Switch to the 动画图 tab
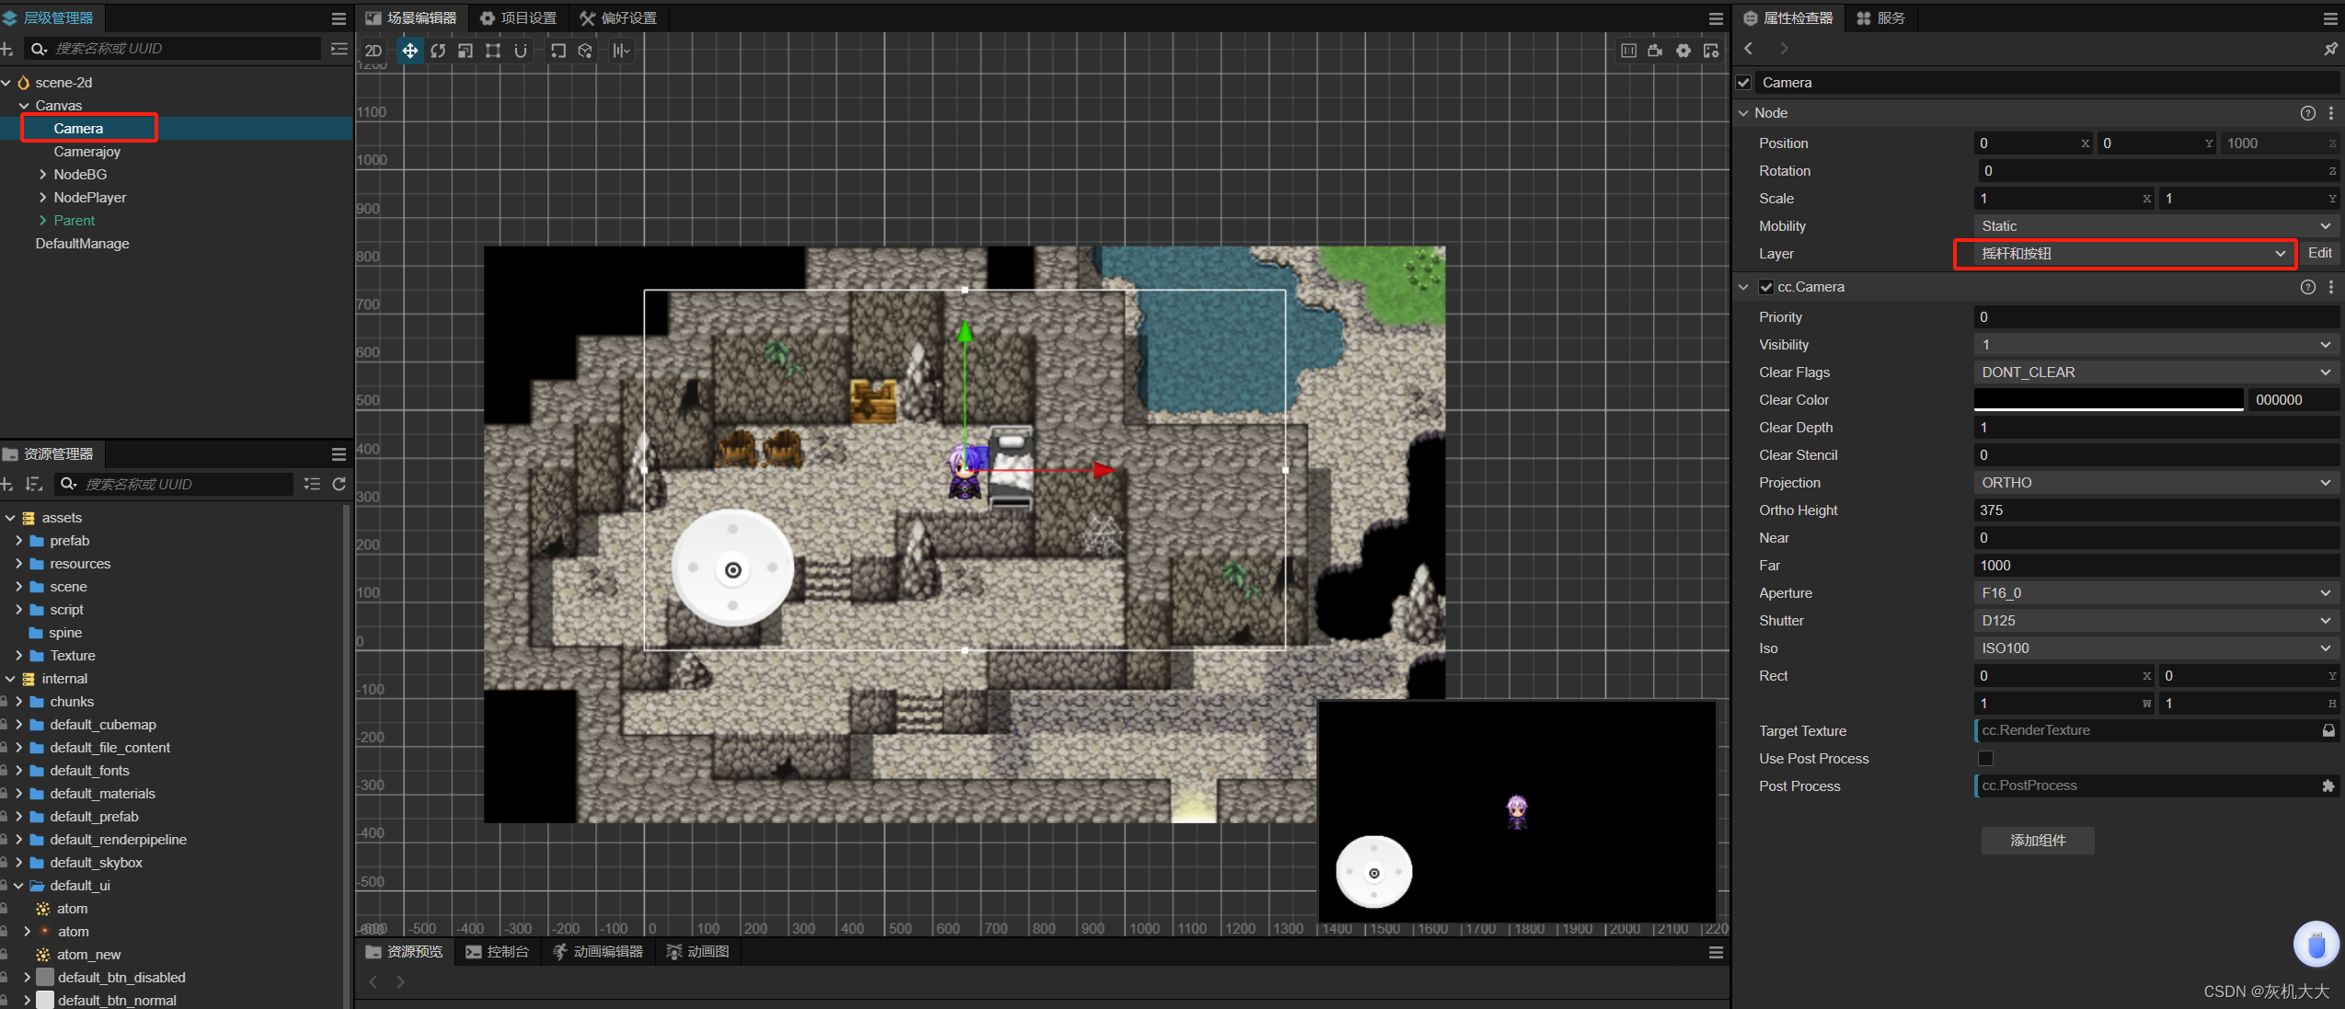Screen dimensions: 2345x1009 pos(697,952)
